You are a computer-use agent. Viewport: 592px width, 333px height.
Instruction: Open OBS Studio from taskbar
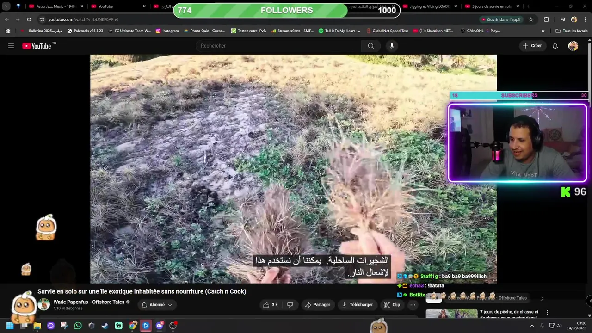coord(173,326)
